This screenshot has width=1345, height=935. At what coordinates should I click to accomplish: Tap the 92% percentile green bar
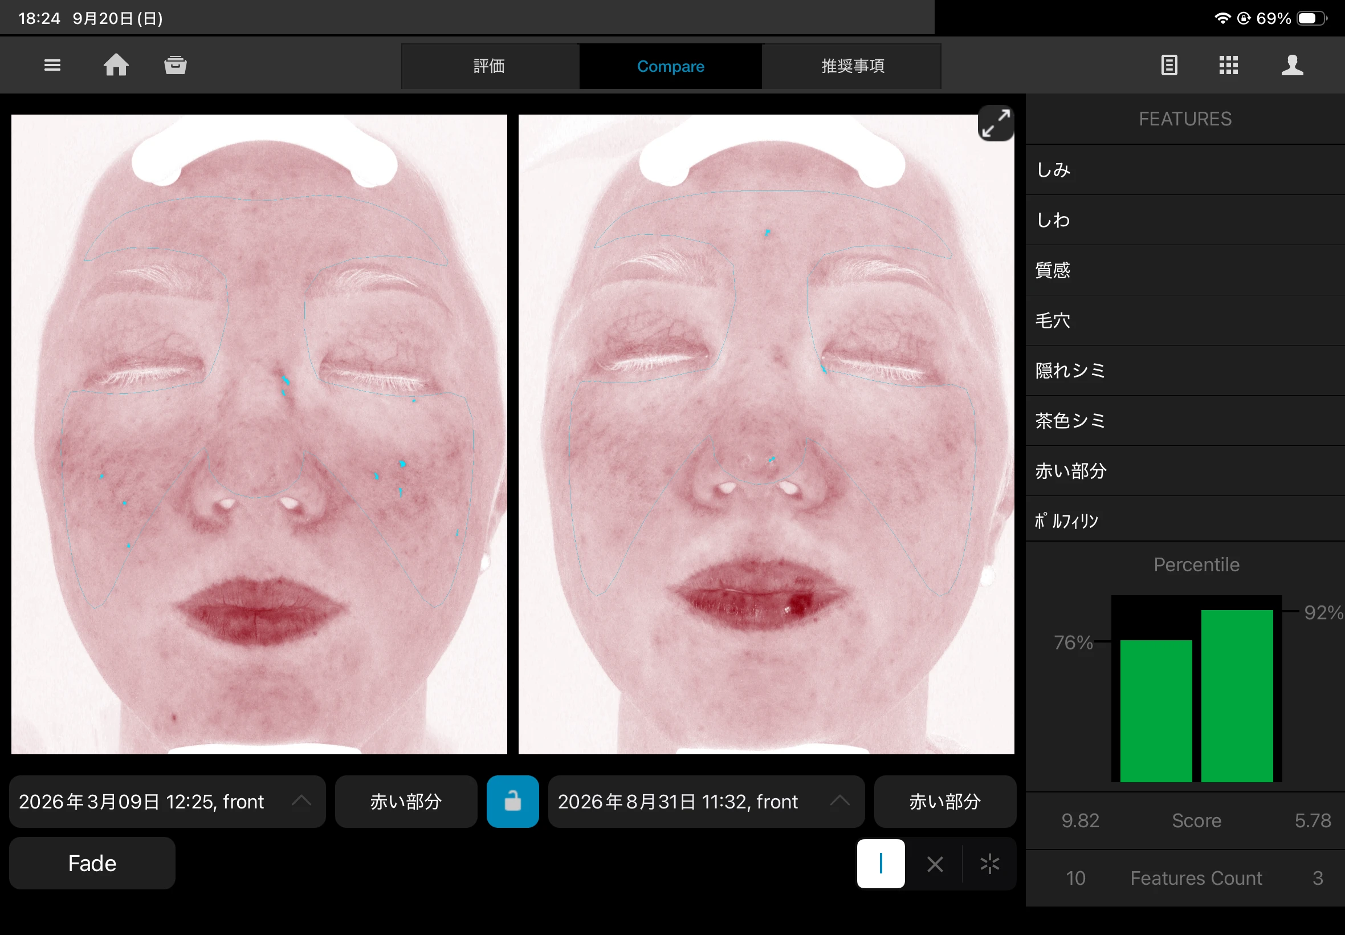(x=1237, y=696)
